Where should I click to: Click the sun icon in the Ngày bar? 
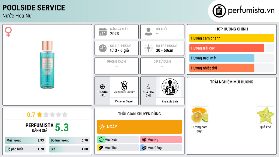(102, 127)
